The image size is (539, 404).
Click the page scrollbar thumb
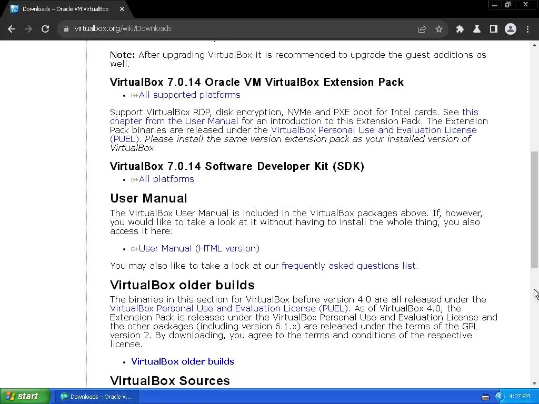click(535, 209)
